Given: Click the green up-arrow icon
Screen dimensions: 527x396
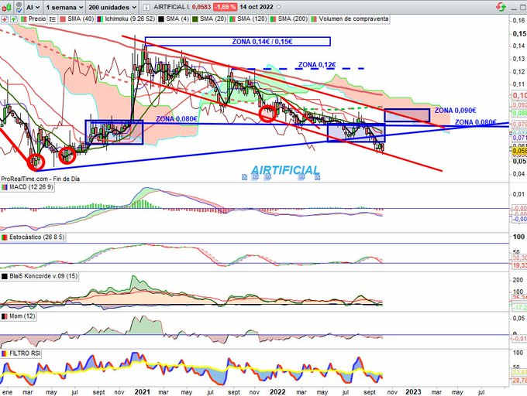Looking at the screenshot, I should coord(14,19).
